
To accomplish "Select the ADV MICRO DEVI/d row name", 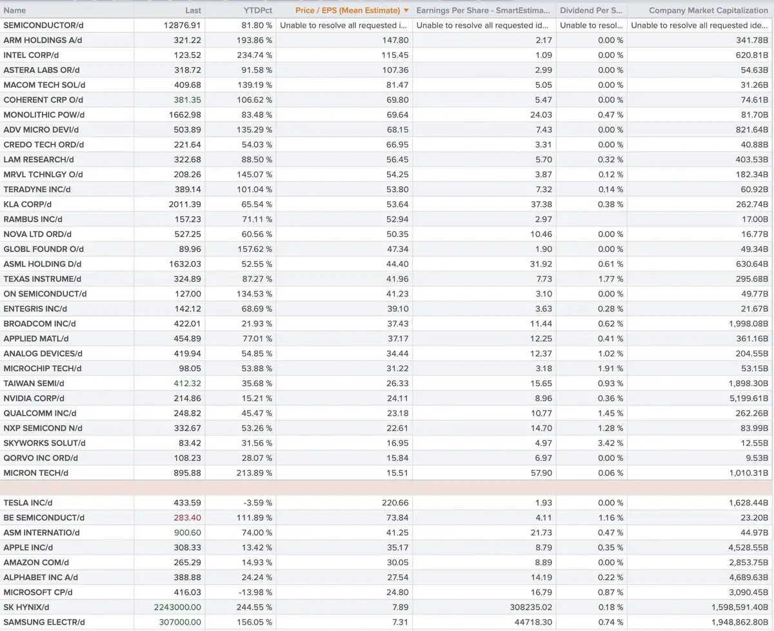I will 42,130.
